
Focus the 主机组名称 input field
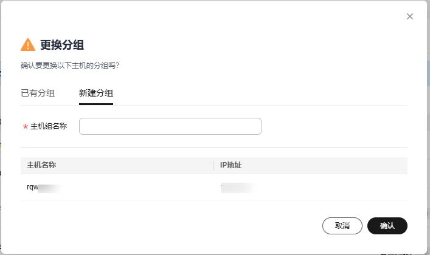[170, 126]
